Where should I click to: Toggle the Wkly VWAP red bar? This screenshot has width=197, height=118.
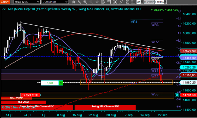16,98
